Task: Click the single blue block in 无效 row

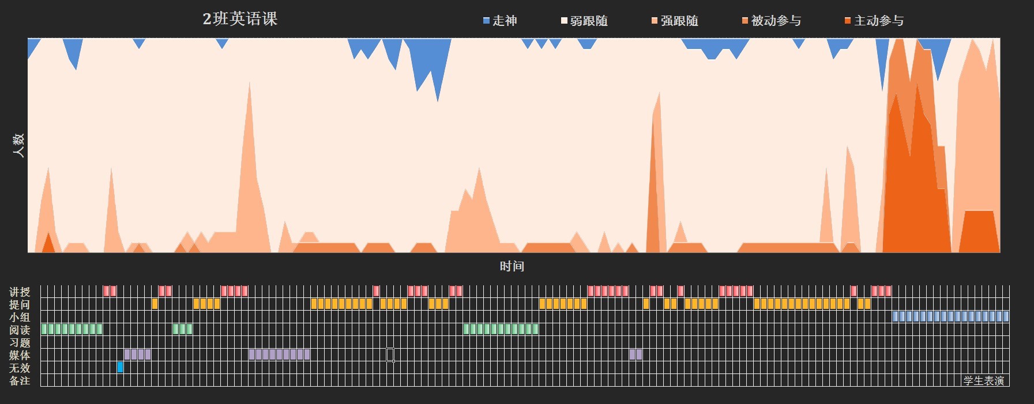Action: coord(120,367)
